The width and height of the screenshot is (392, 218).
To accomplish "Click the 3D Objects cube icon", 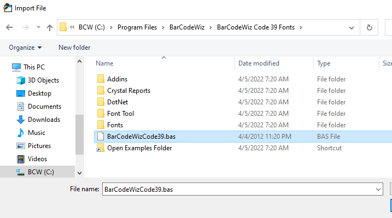I will pos(20,80).
